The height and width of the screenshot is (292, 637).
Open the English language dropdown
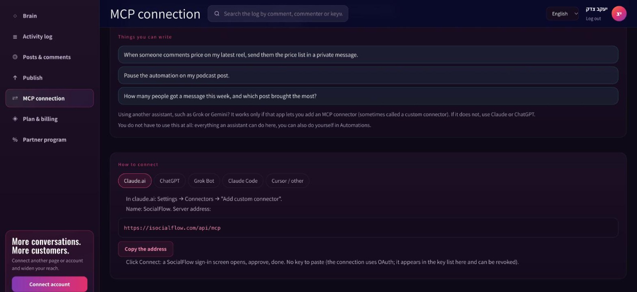point(563,14)
